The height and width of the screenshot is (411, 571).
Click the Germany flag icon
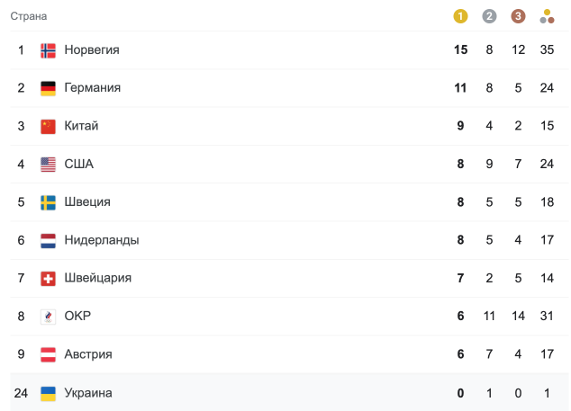49,88
